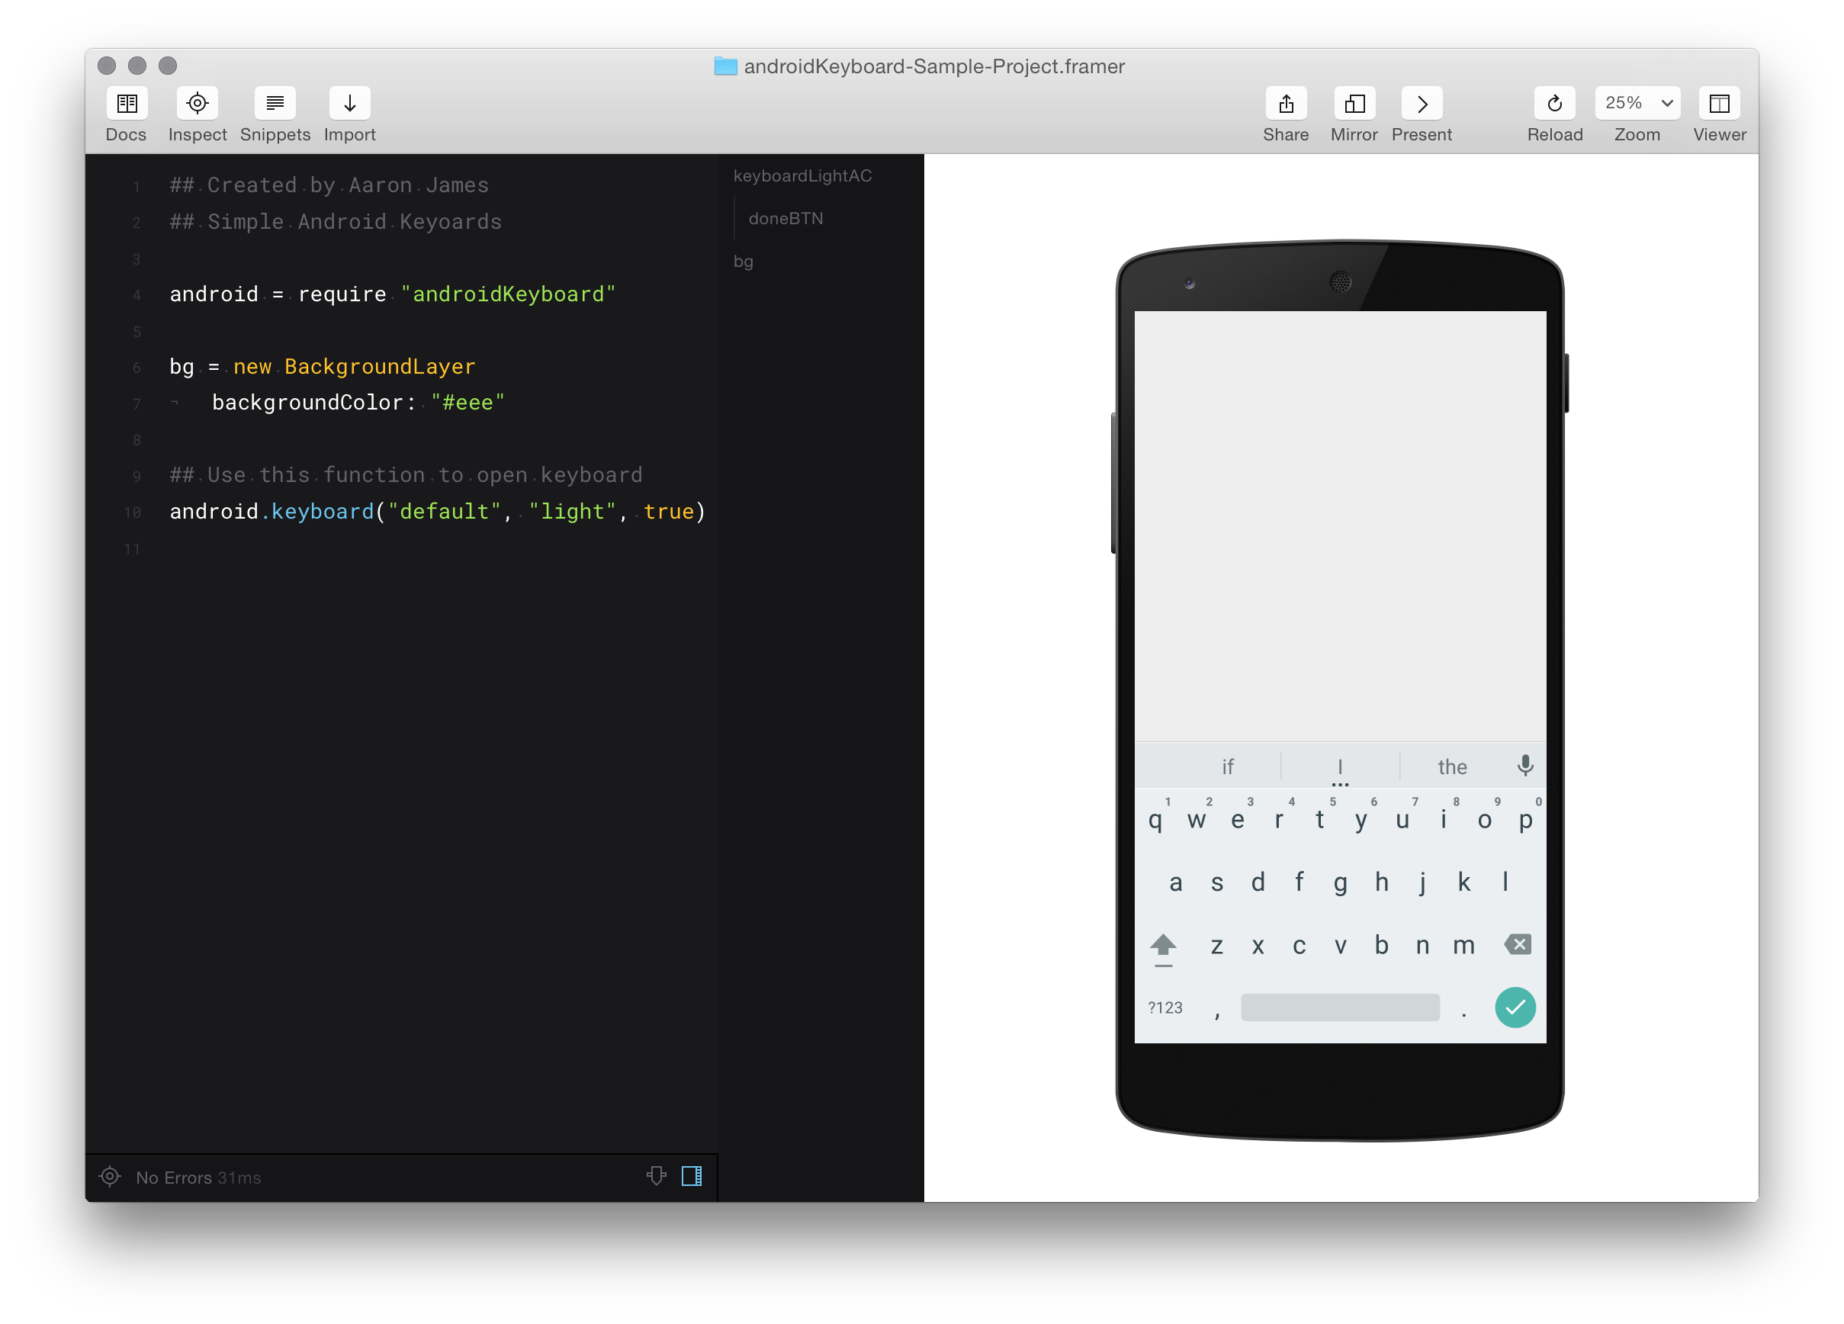The width and height of the screenshot is (1844, 1324).
Task: Click the microphone voice input icon
Action: (1525, 765)
